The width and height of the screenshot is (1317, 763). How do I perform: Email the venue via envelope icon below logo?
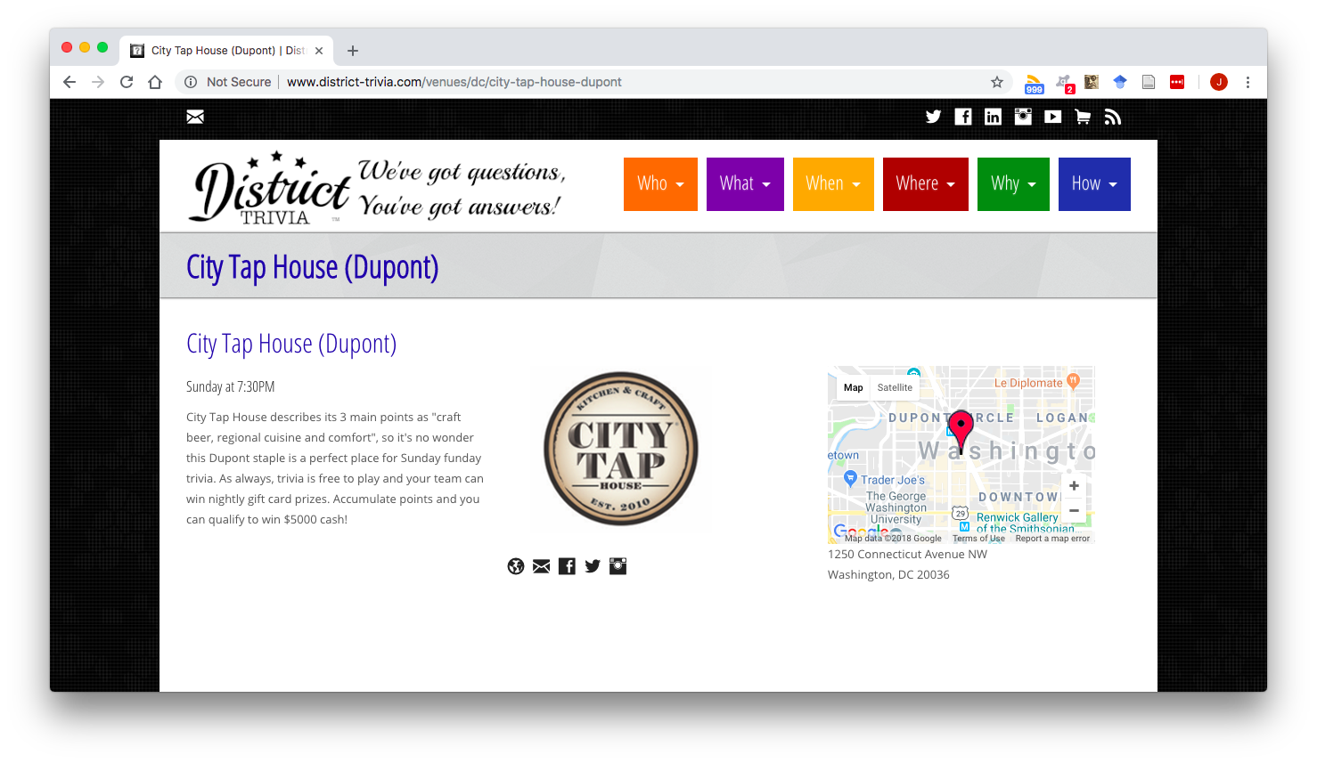[541, 566]
